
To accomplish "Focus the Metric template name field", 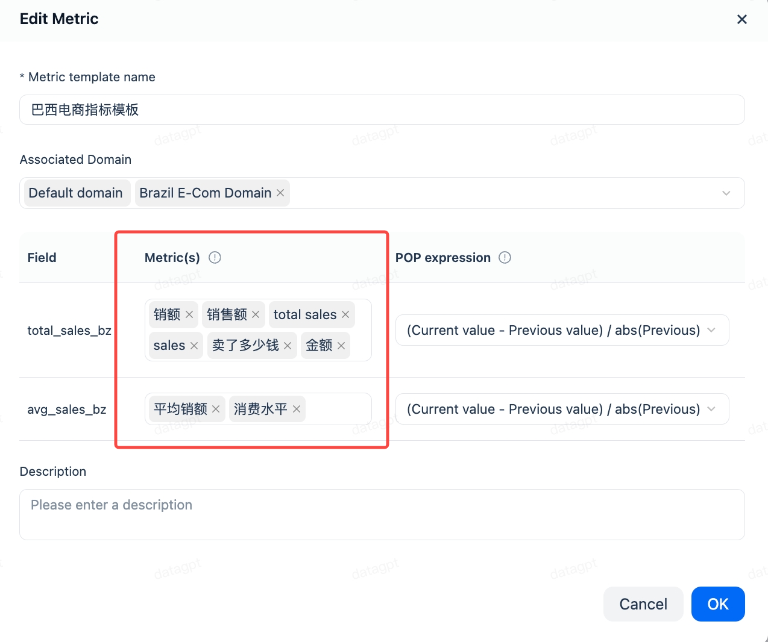I will (x=382, y=110).
